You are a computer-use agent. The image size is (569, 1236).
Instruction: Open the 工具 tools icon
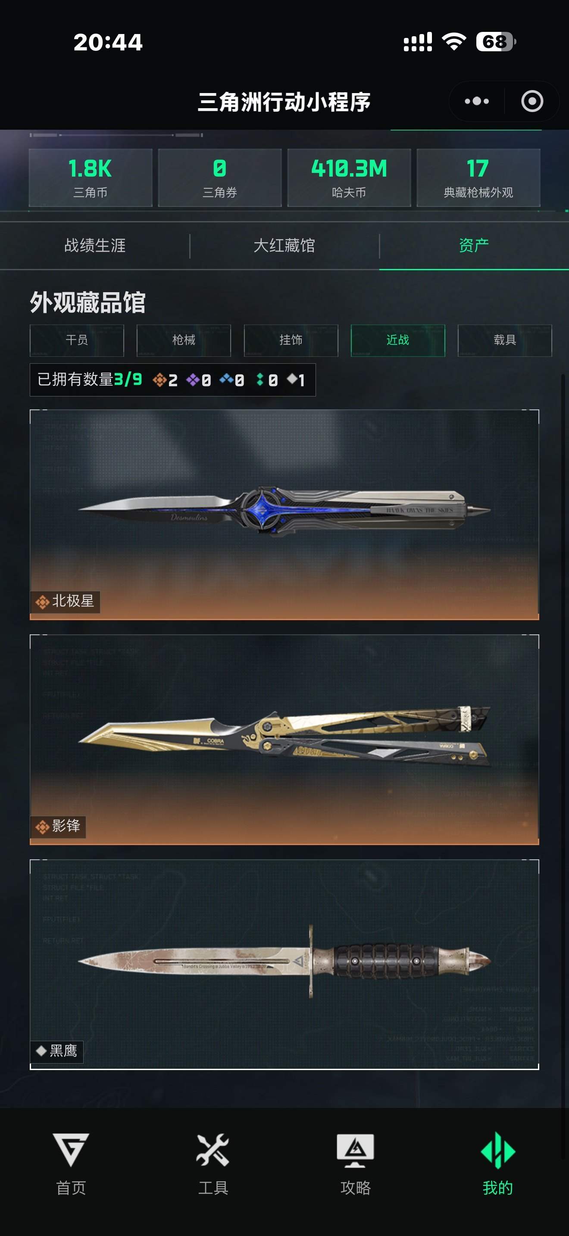tap(213, 1150)
